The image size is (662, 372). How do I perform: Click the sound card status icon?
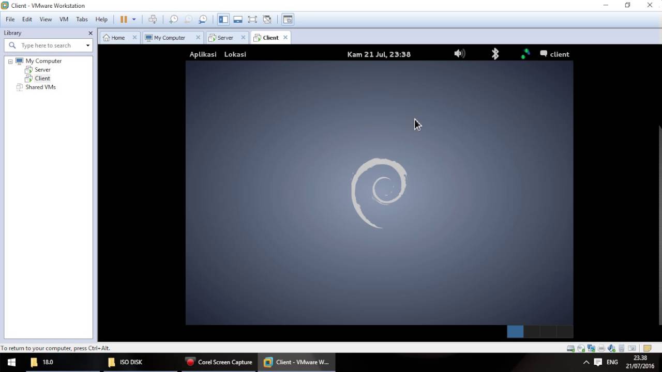(x=611, y=348)
